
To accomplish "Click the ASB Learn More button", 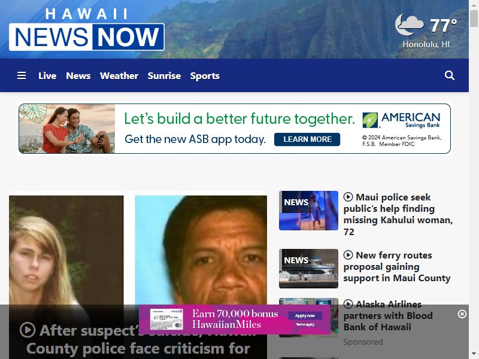I will (x=307, y=139).
